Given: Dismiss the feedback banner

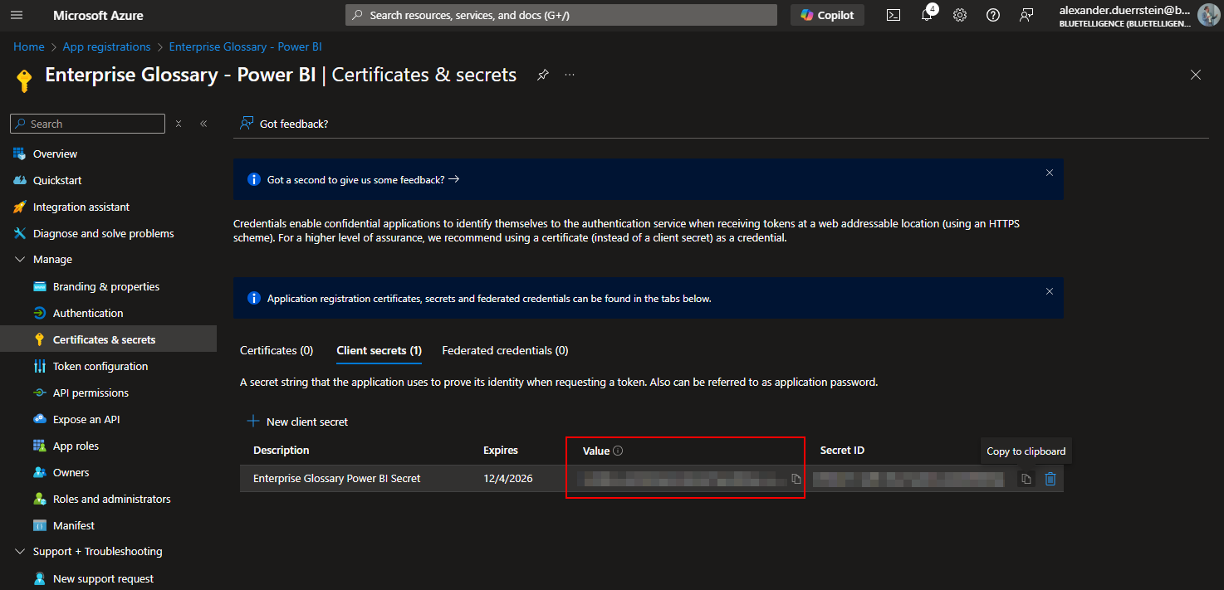Looking at the screenshot, I should point(1050,173).
